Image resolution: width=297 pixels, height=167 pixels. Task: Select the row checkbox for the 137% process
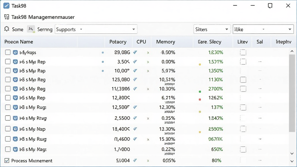[8, 107]
